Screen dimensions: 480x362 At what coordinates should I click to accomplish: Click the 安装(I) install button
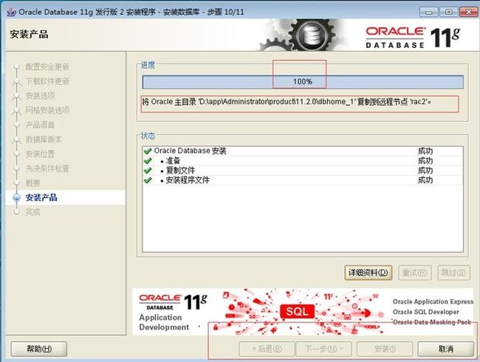click(385, 349)
